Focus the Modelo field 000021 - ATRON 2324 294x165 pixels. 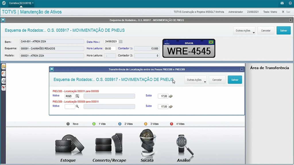point(52,56)
